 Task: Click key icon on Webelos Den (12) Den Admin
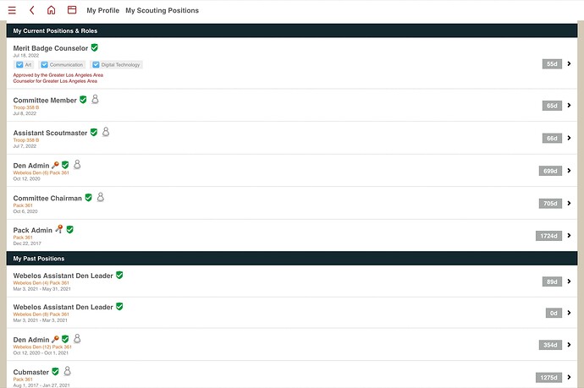point(55,339)
